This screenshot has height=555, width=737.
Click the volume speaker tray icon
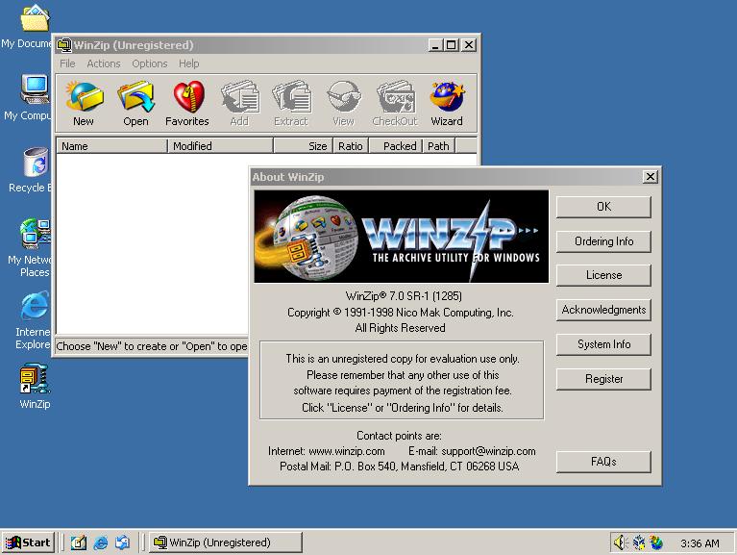pos(620,542)
